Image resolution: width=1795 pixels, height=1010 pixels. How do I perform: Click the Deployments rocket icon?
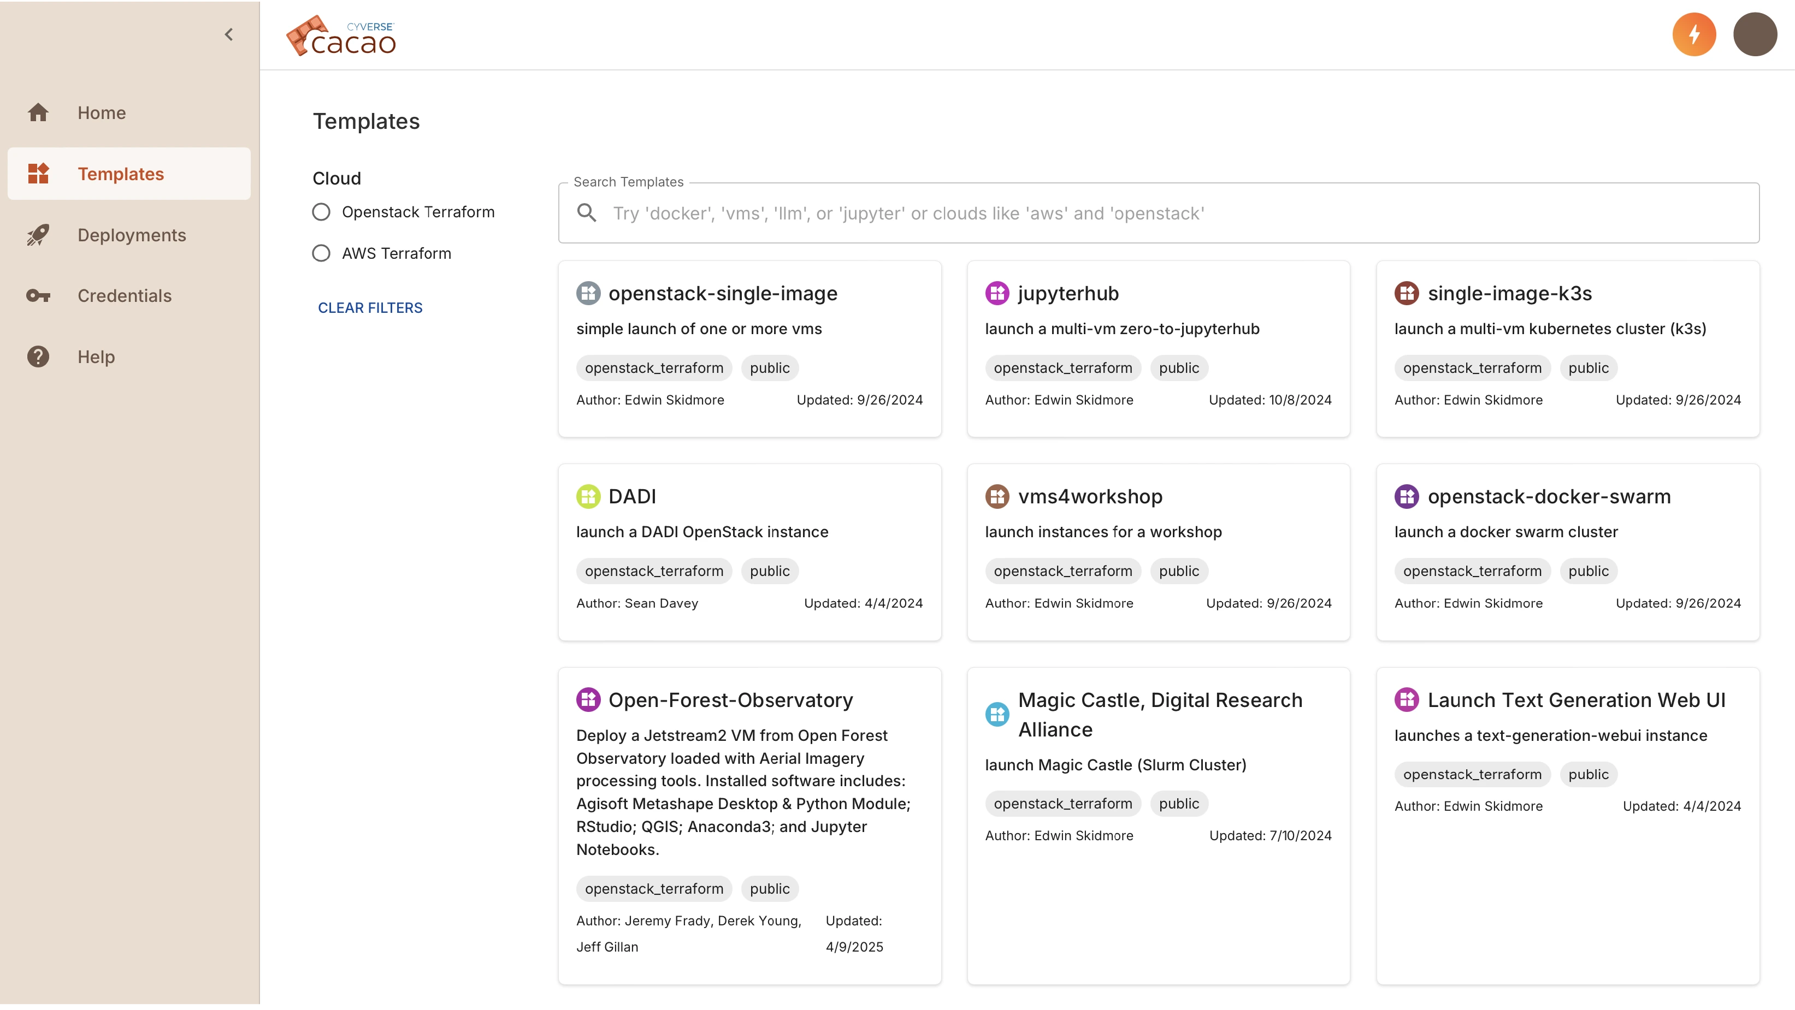pyautogui.click(x=38, y=235)
